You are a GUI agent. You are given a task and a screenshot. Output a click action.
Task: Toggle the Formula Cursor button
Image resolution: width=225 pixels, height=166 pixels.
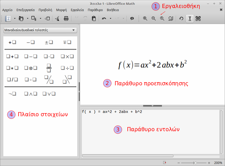pos(190,19)
